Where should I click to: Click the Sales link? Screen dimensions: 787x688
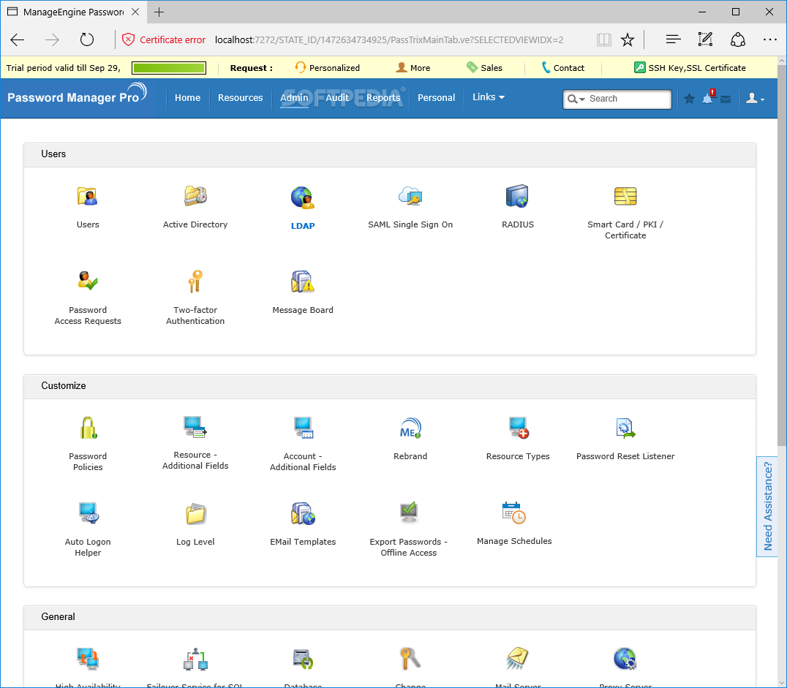point(484,68)
